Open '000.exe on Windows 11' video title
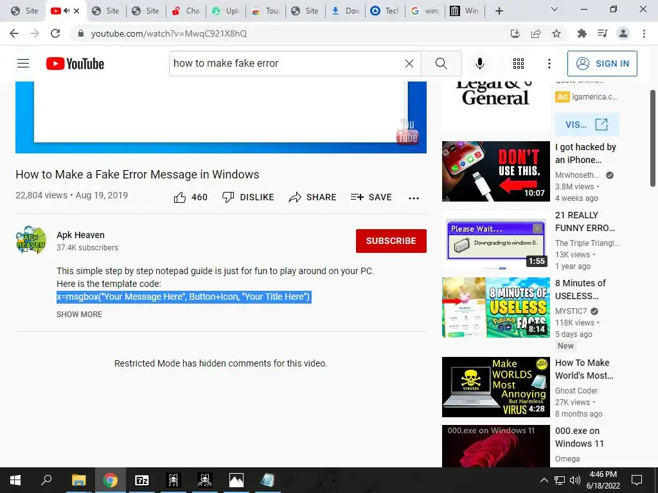This screenshot has height=493, width=658. tap(580, 437)
